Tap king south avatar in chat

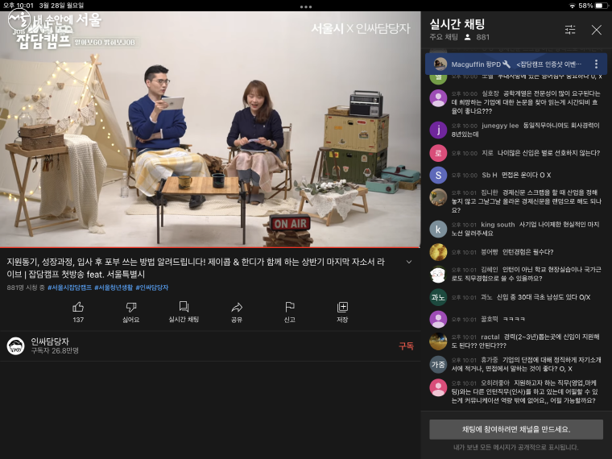[x=438, y=229]
